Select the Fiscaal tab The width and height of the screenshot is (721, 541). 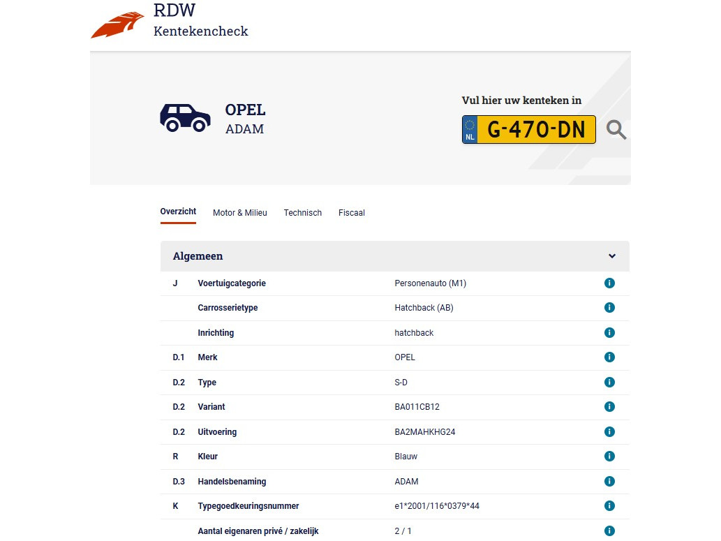tap(352, 213)
